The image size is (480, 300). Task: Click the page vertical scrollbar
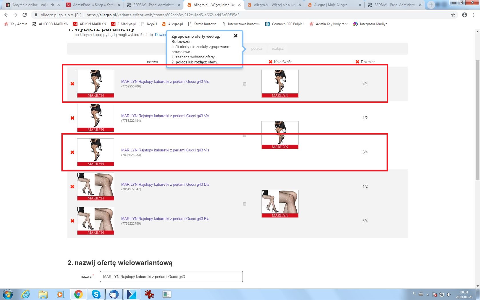[477, 120]
